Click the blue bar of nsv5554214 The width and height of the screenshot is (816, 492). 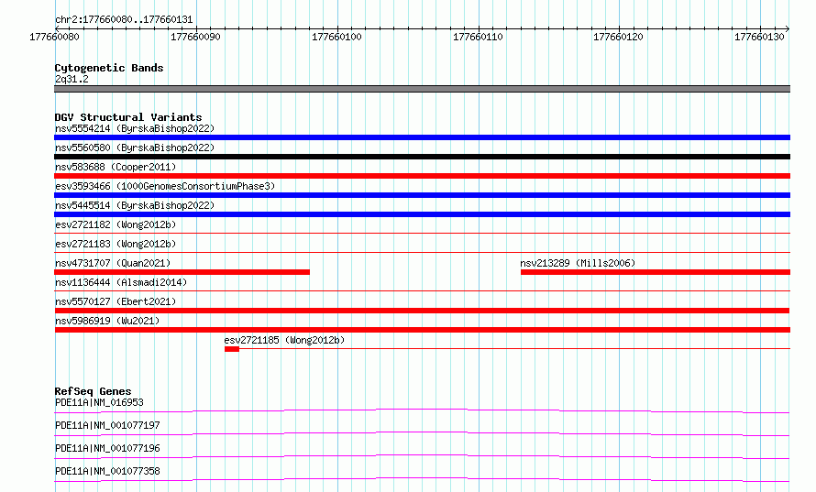click(422, 137)
